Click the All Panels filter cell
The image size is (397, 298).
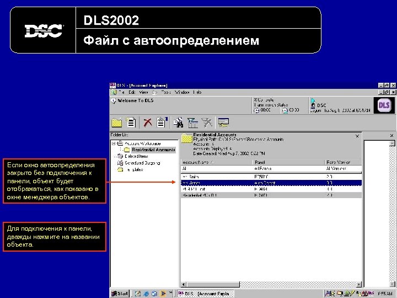(x=288, y=168)
